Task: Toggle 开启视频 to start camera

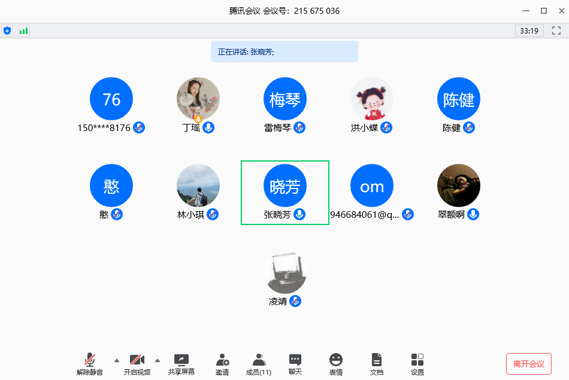Action: [x=137, y=363]
